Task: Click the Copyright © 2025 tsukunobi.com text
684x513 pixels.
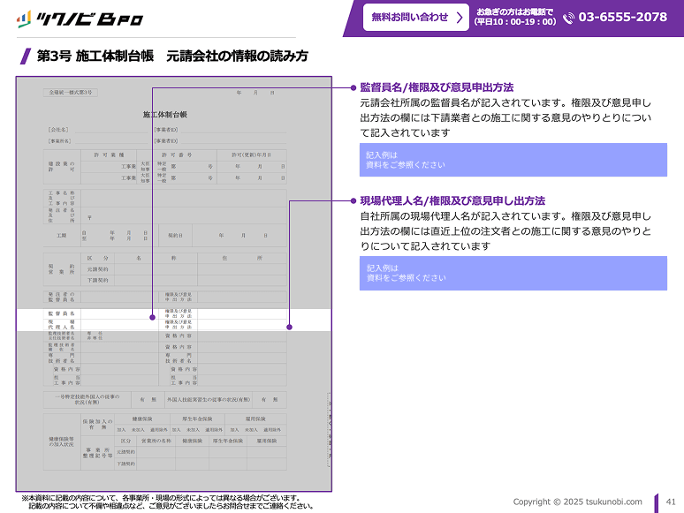Action: click(577, 502)
